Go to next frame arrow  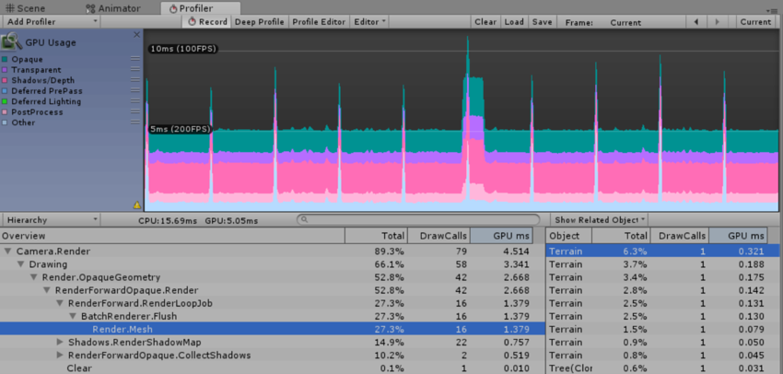pyautogui.click(x=717, y=22)
